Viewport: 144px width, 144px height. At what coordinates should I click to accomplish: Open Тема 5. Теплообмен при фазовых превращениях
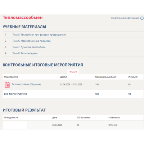click(39, 35)
